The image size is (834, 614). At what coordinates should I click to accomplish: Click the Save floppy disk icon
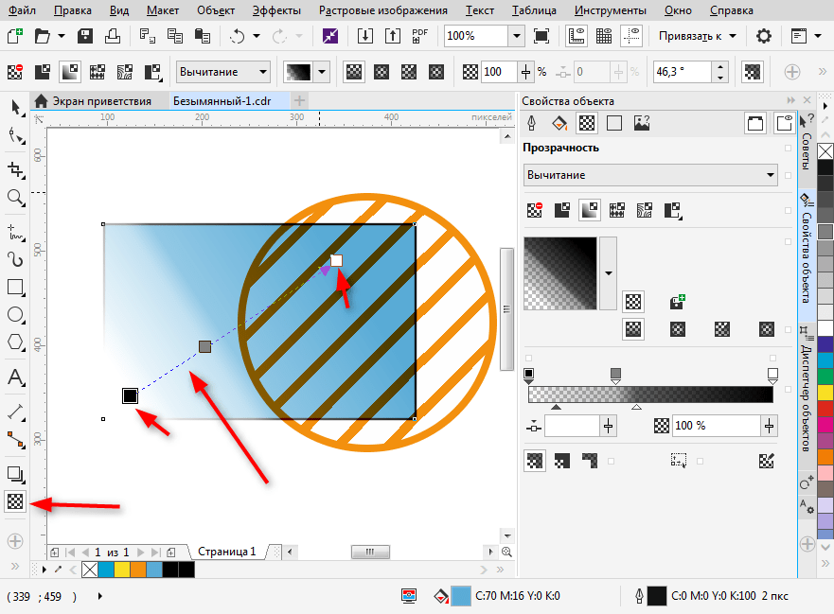tap(85, 36)
